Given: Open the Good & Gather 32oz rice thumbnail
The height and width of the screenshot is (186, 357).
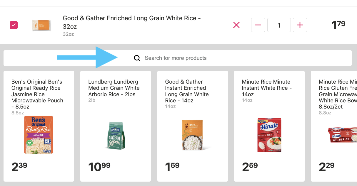Looking at the screenshot, I should [x=41, y=25].
